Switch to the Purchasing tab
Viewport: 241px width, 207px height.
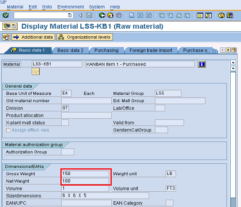click(106, 51)
